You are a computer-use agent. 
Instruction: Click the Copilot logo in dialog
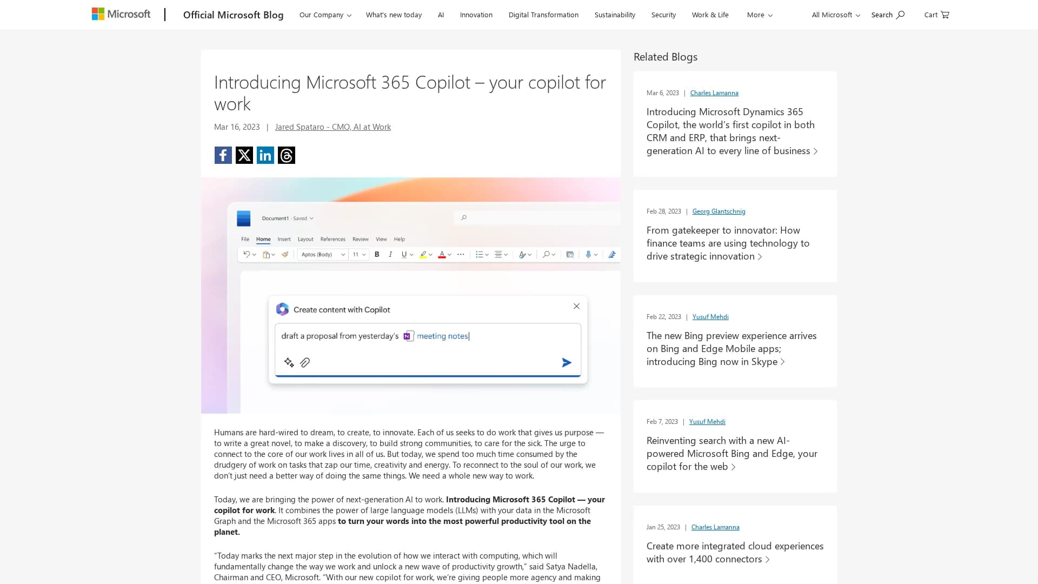click(282, 309)
